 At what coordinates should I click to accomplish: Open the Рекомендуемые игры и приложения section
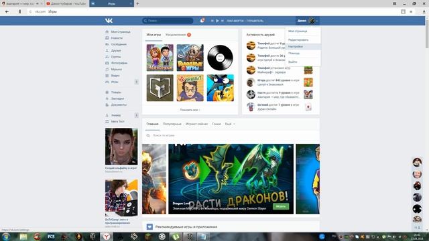tap(186, 227)
